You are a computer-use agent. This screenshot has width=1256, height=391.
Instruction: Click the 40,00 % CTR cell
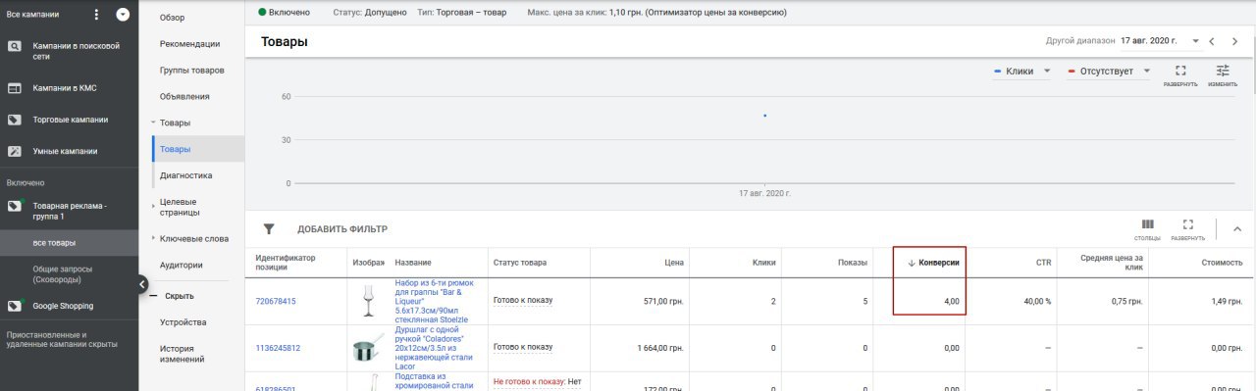(x=1037, y=302)
